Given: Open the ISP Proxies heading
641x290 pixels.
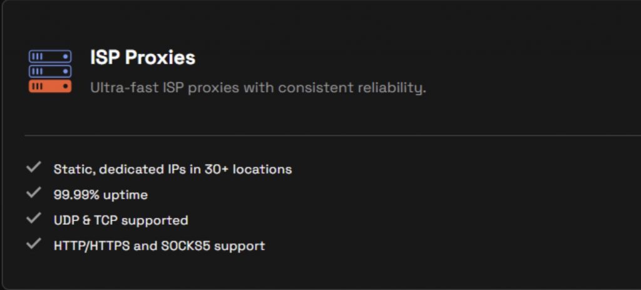Looking at the screenshot, I should [x=143, y=58].
